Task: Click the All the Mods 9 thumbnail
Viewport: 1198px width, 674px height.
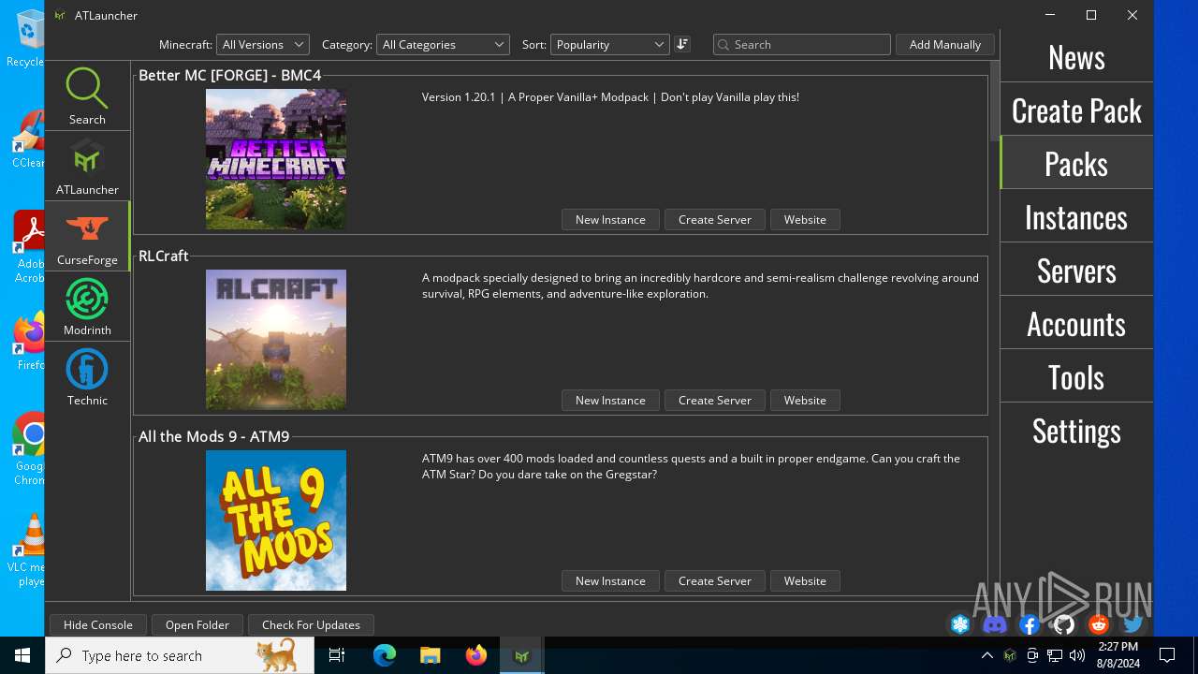Action: [x=276, y=520]
